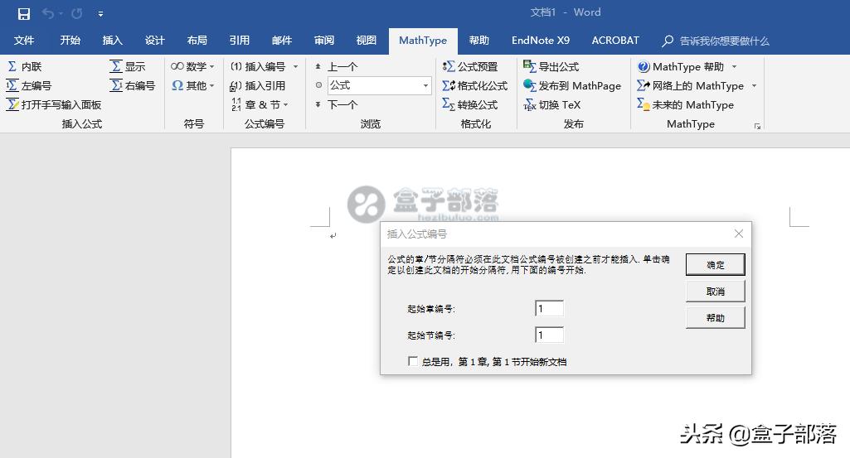Insert left-numbered equation 左编号

click(x=29, y=85)
